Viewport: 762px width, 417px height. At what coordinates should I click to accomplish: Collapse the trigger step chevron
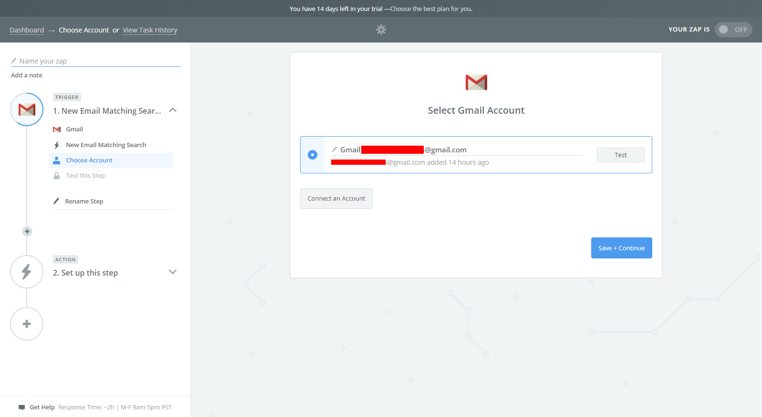pos(173,110)
